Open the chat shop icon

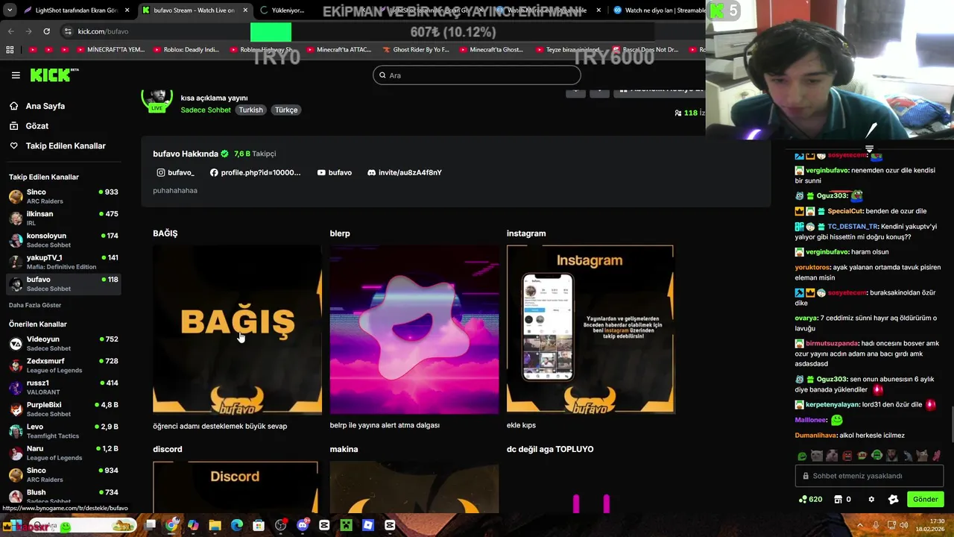tap(838, 500)
